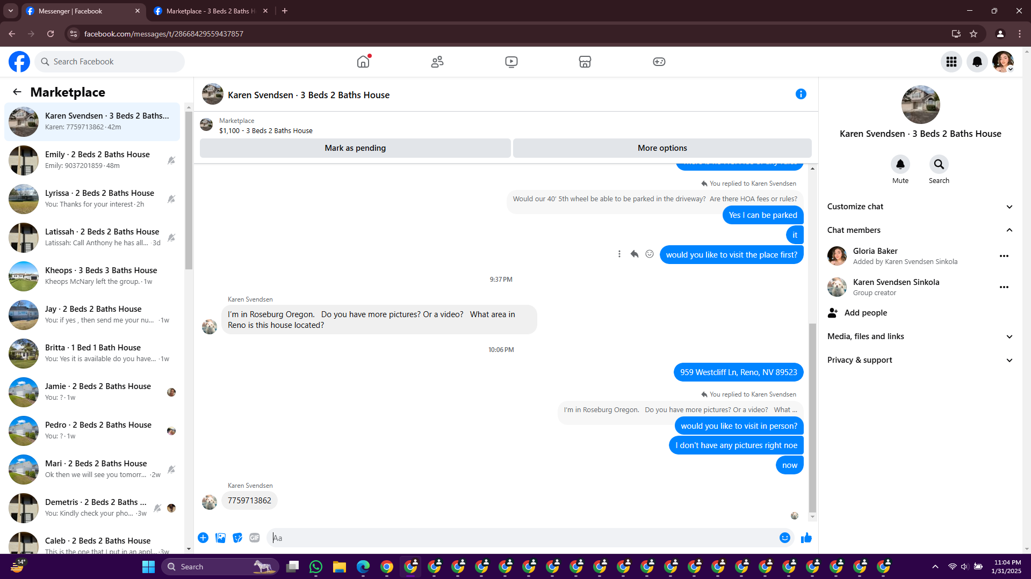Open options for Karen Svendsen Sinkola member

[x=1004, y=287]
